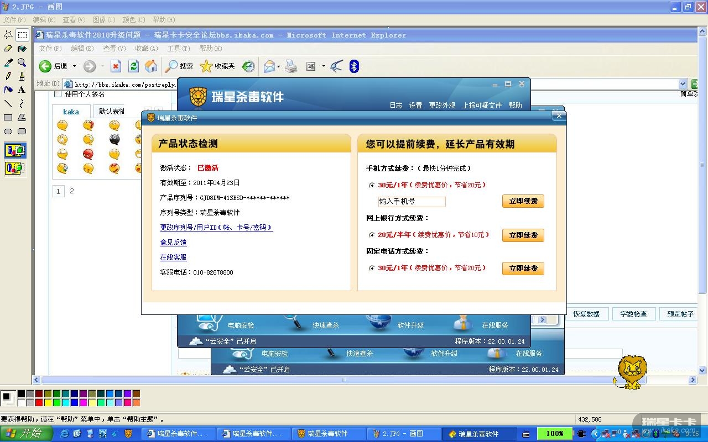The width and height of the screenshot is (708, 442).
Task: Click the History clock icon in IE
Action: pos(248,66)
